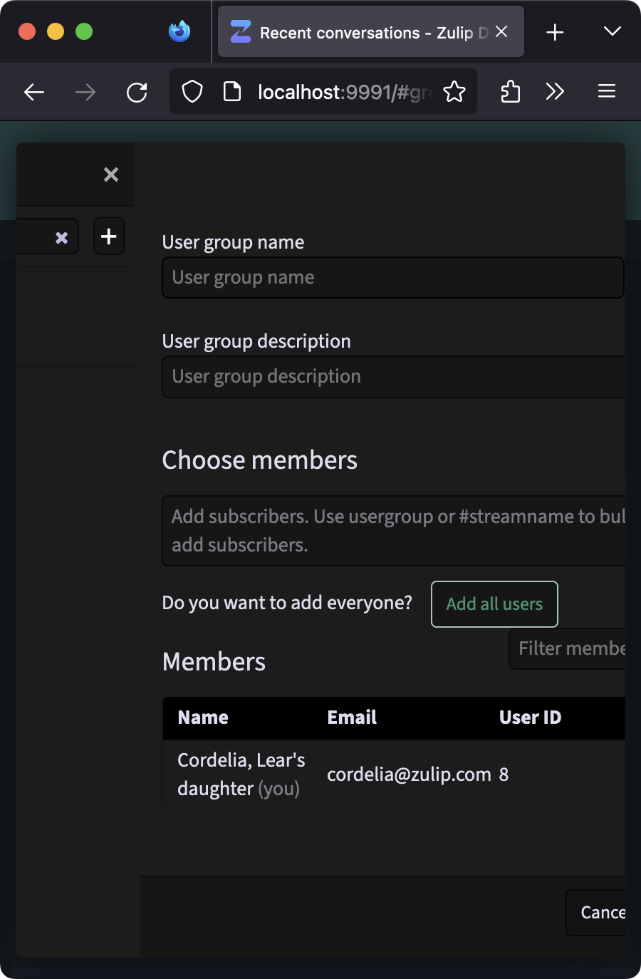The width and height of the screenshot is (641, 979).
Task: Open a new browser tab
Action: (555, 31)
